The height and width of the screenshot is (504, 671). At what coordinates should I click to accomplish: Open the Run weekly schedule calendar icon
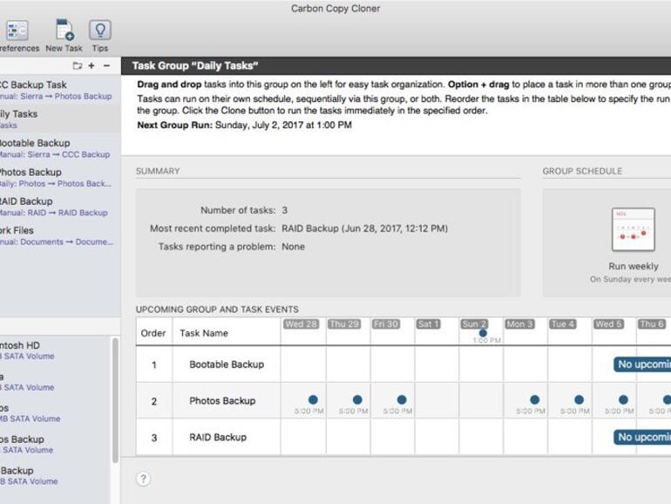click(x=634, y=229)
